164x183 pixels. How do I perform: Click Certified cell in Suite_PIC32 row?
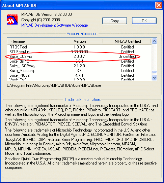coord(127,75)
